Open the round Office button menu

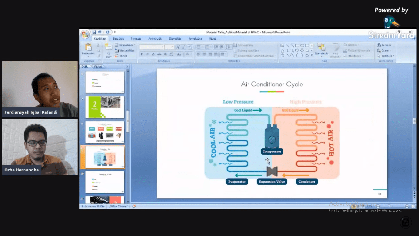[x=85, y=34]
